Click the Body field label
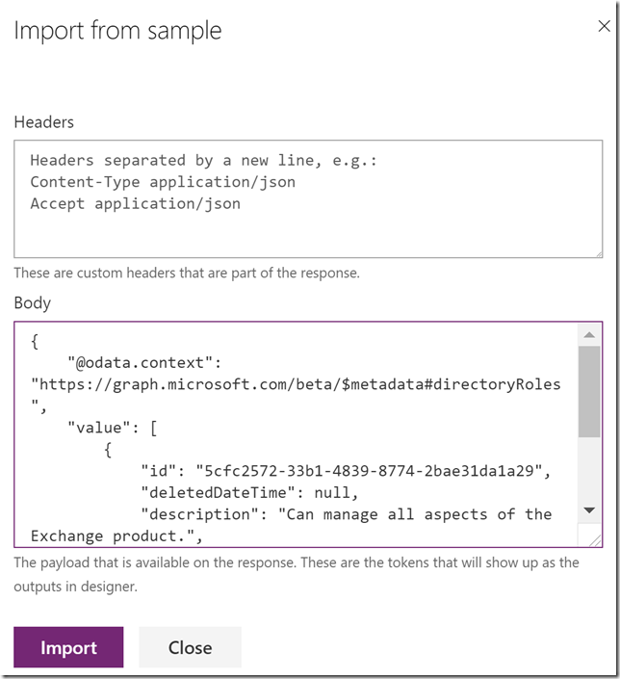 pyautogui.click(x=33, y=302)
